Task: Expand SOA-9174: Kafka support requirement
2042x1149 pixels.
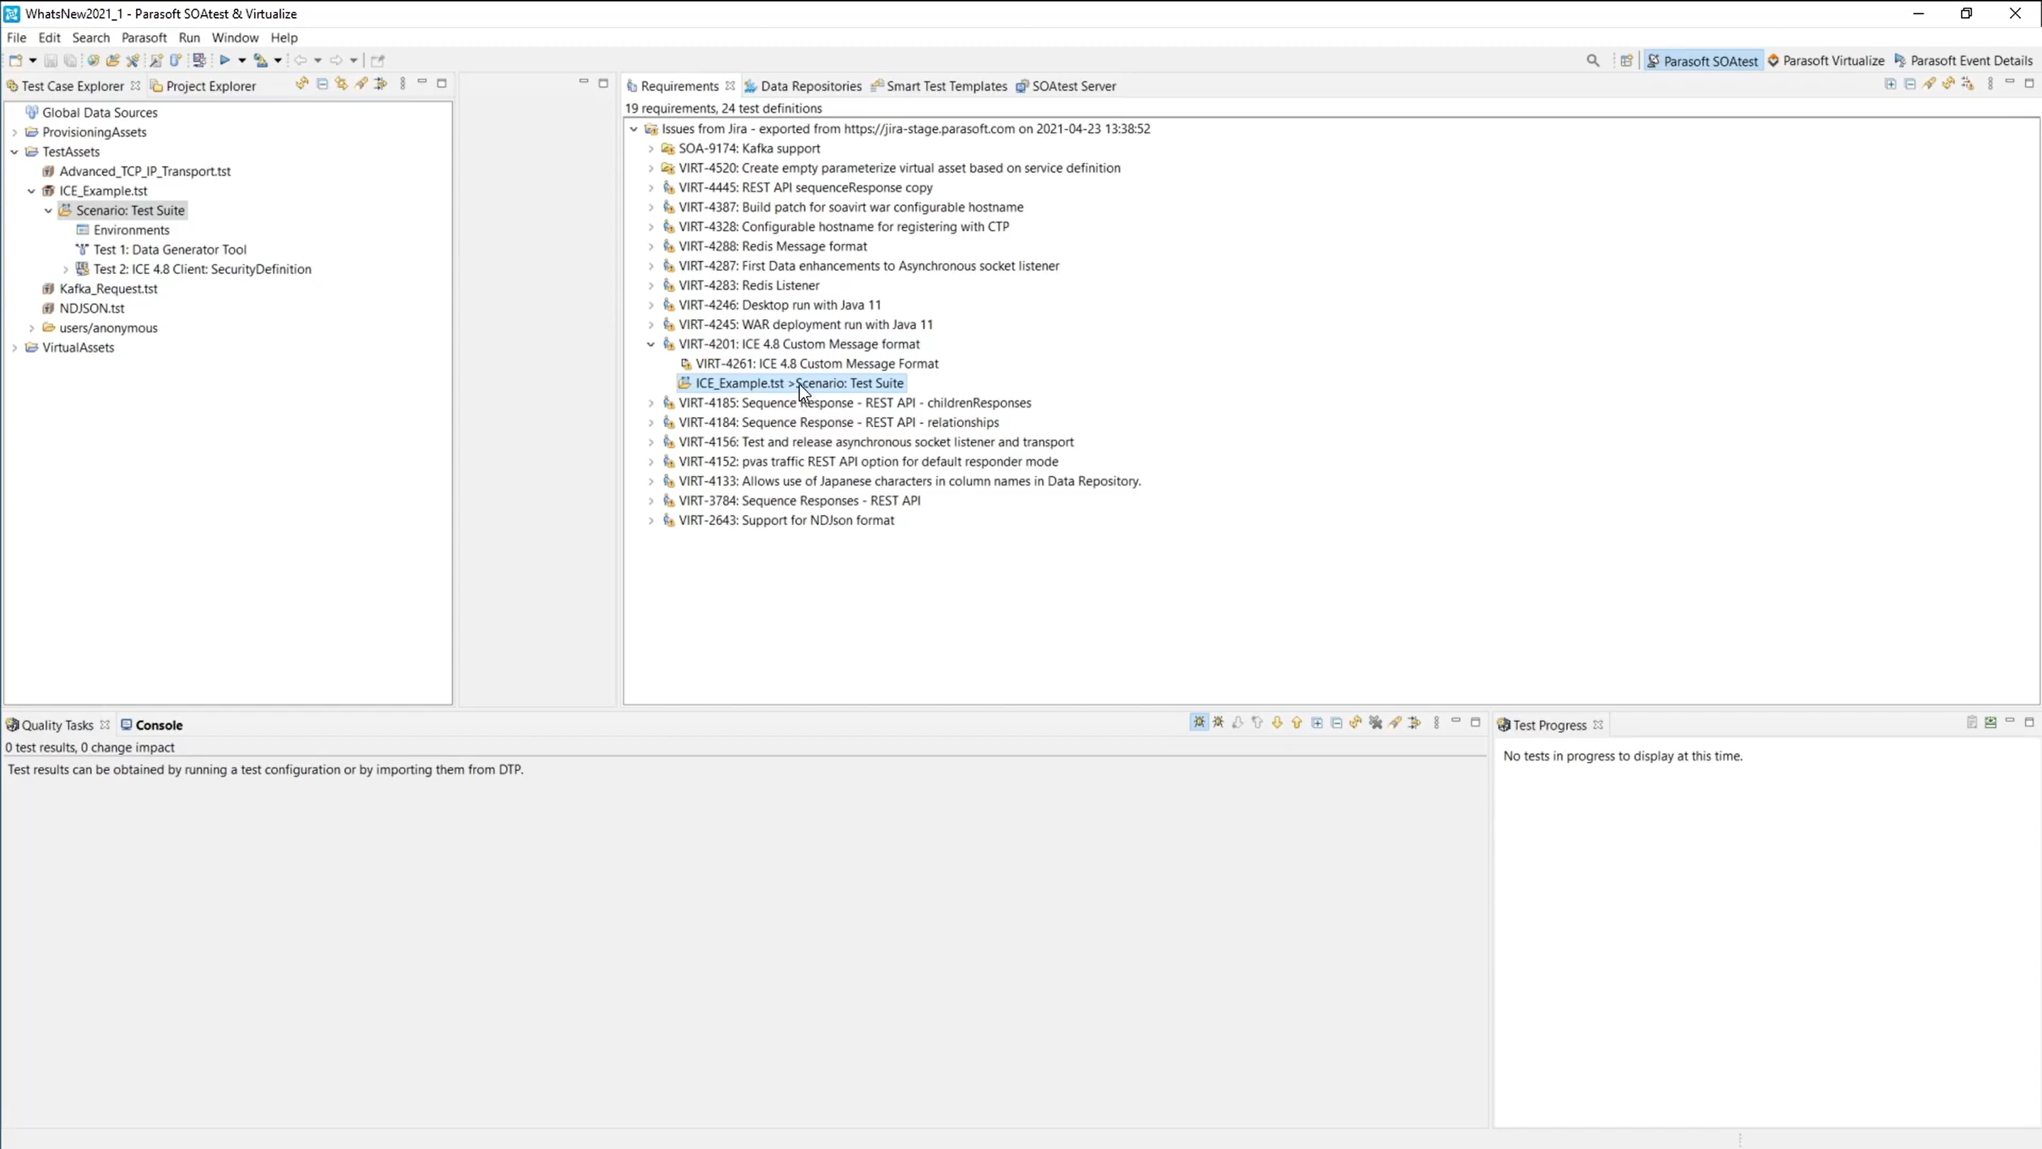Action: click(x=651, y=148)
